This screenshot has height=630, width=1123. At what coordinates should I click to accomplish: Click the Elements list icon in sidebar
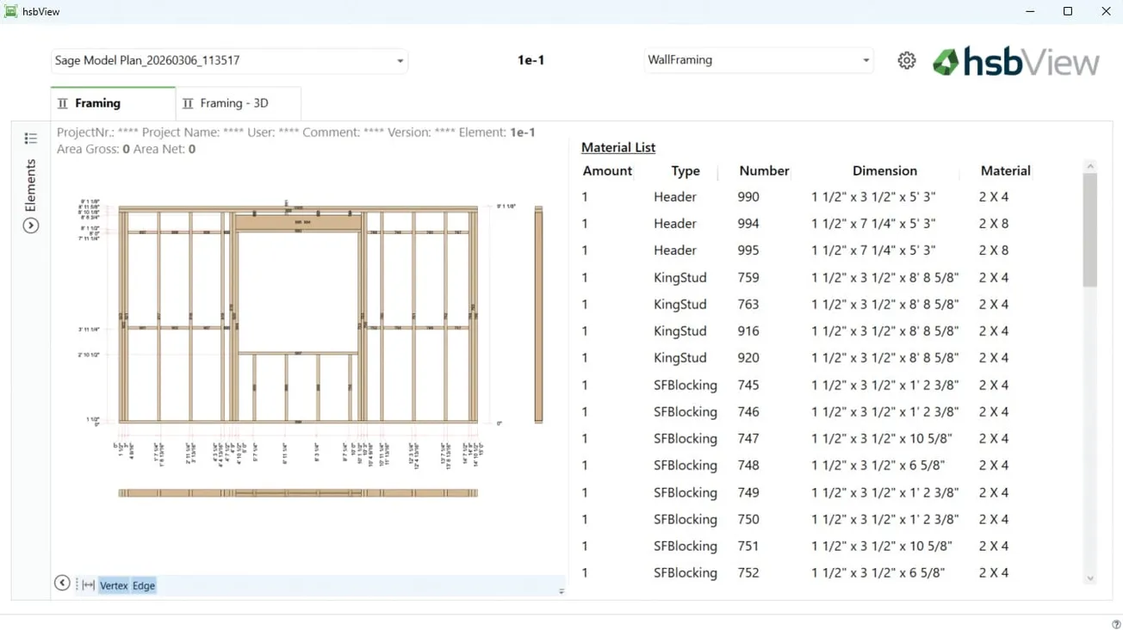pyautogui.click(x=31, y=139)
